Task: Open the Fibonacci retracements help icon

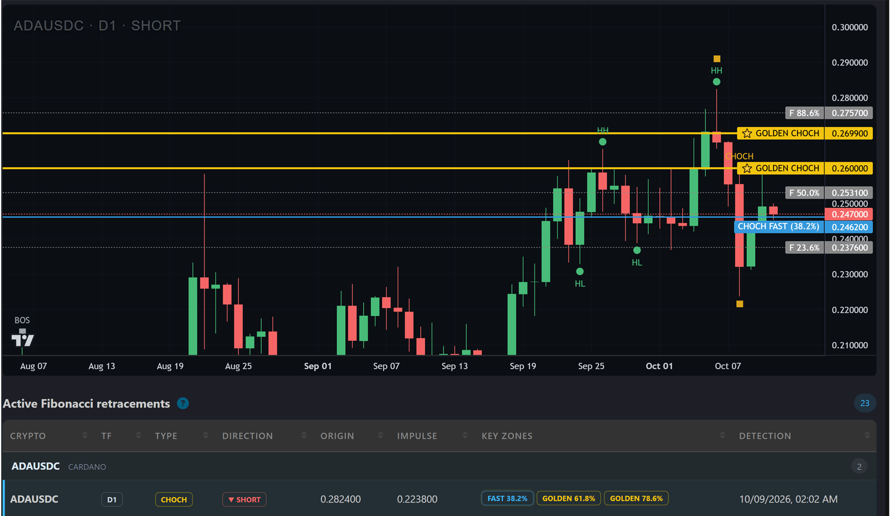Action: click(183, 404)
